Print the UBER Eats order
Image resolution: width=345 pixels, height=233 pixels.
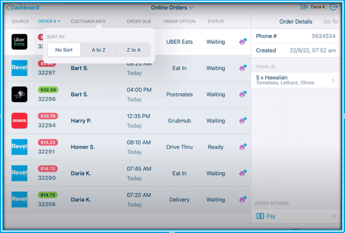pyautogui.click(x=242, y=41)
